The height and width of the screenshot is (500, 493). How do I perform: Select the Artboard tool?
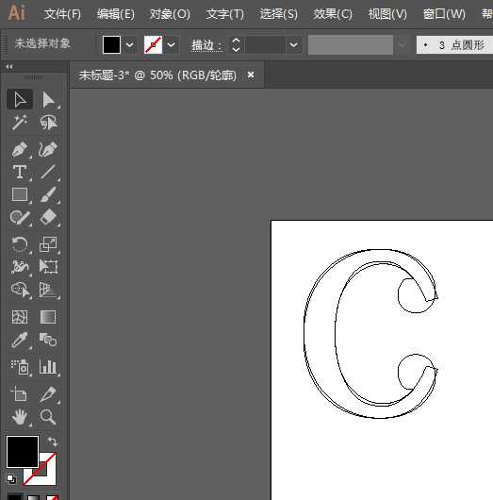coord(20,394)
